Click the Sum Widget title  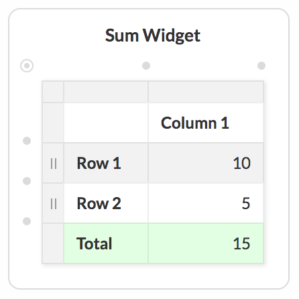tap(153, 36)
